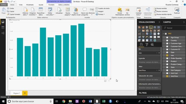Select the clustered column chart visualization (highlighted)

click(x=151, y=27)
